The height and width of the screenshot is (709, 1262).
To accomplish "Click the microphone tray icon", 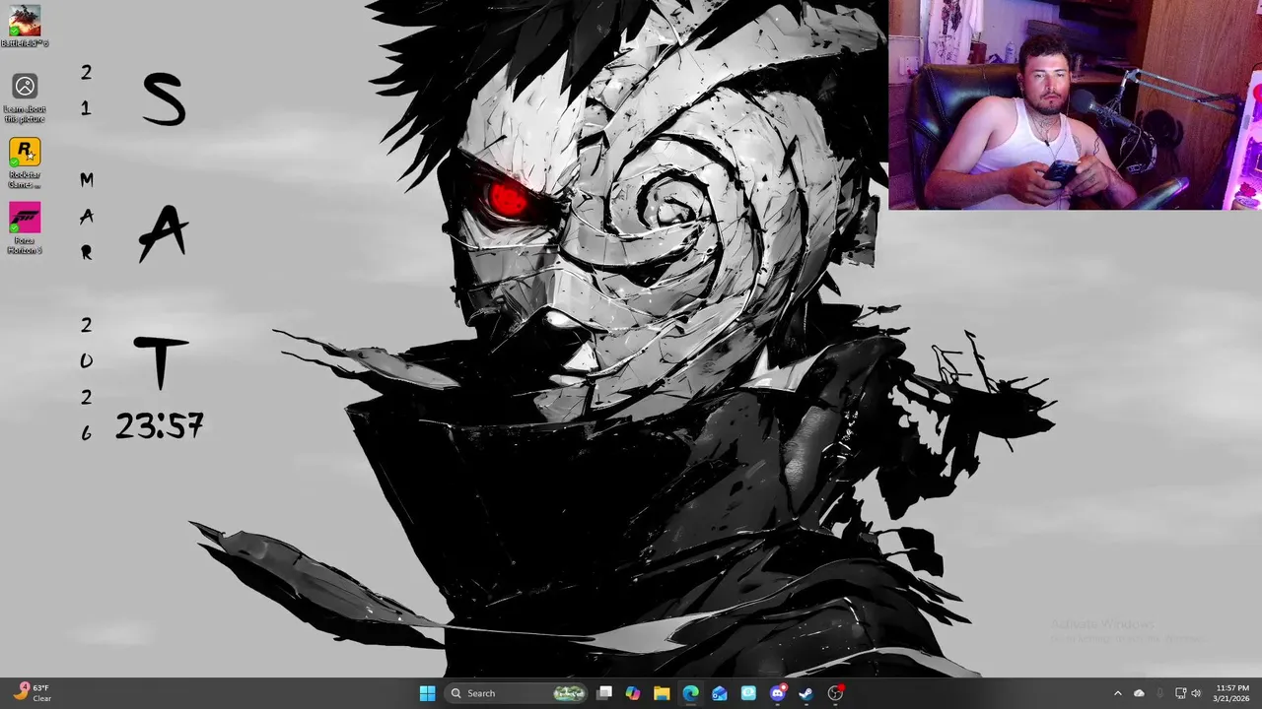I will click(x=1159, y=693).
